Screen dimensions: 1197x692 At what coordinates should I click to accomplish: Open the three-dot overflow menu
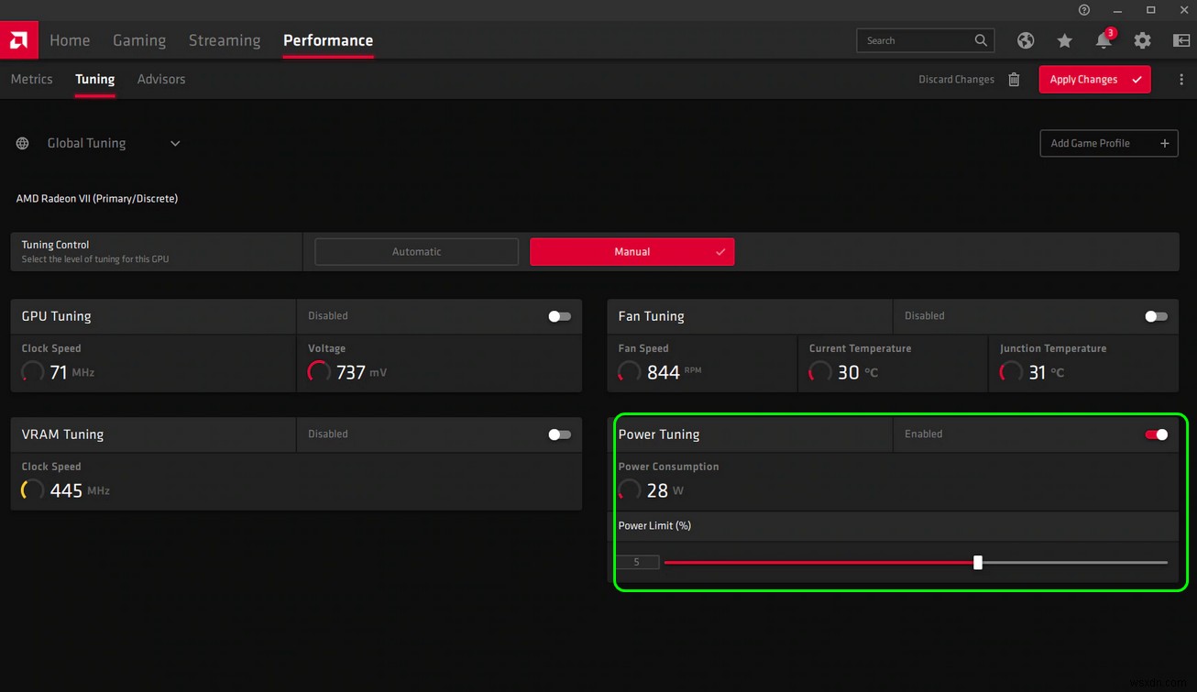coord(1181,80)
